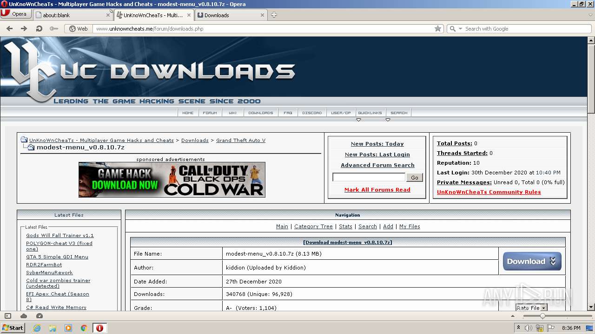Open volume control in system tray
Image resolution: width=595 pixels, height=334 pixels.
point(529,328)
